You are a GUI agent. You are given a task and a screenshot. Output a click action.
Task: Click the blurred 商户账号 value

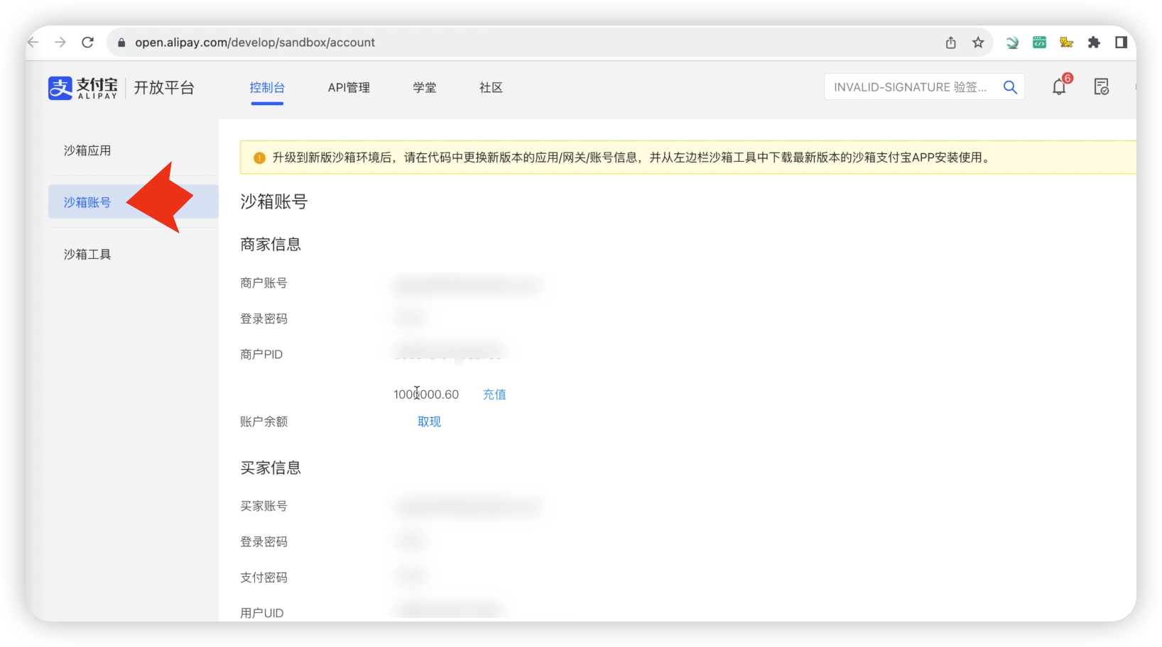tap(467, 285)
